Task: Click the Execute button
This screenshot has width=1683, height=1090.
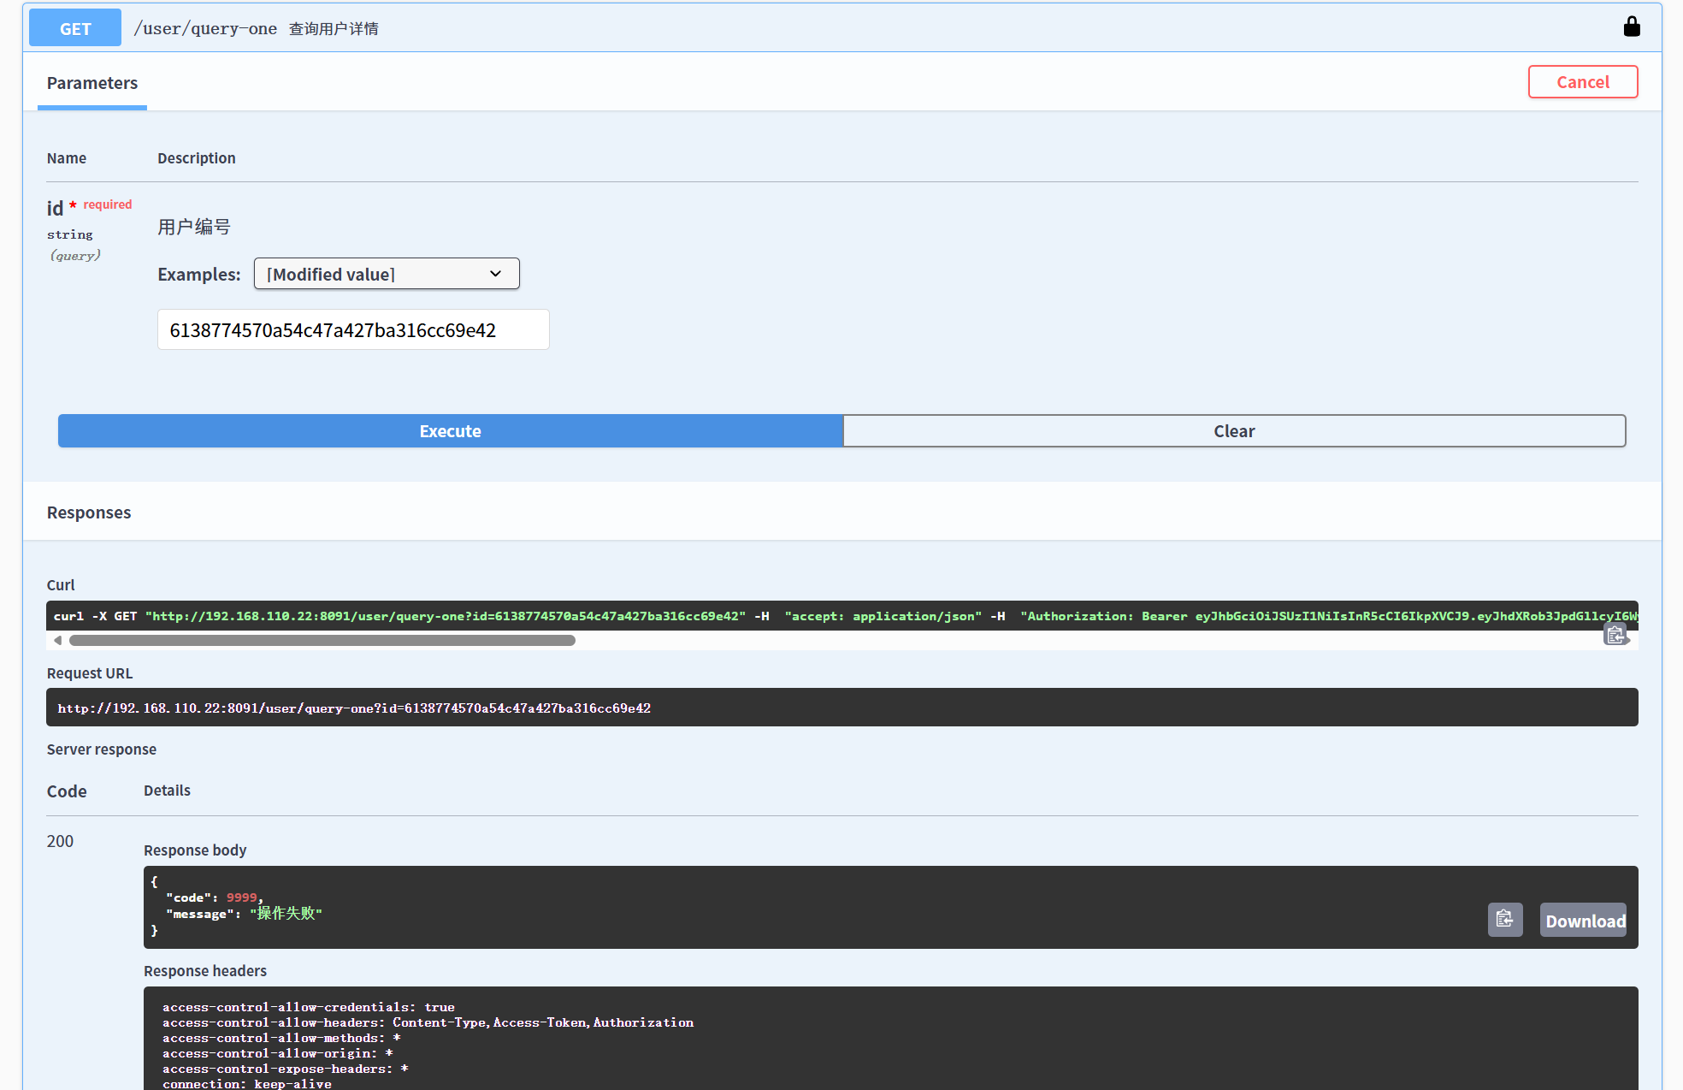Action: (450, 431)
